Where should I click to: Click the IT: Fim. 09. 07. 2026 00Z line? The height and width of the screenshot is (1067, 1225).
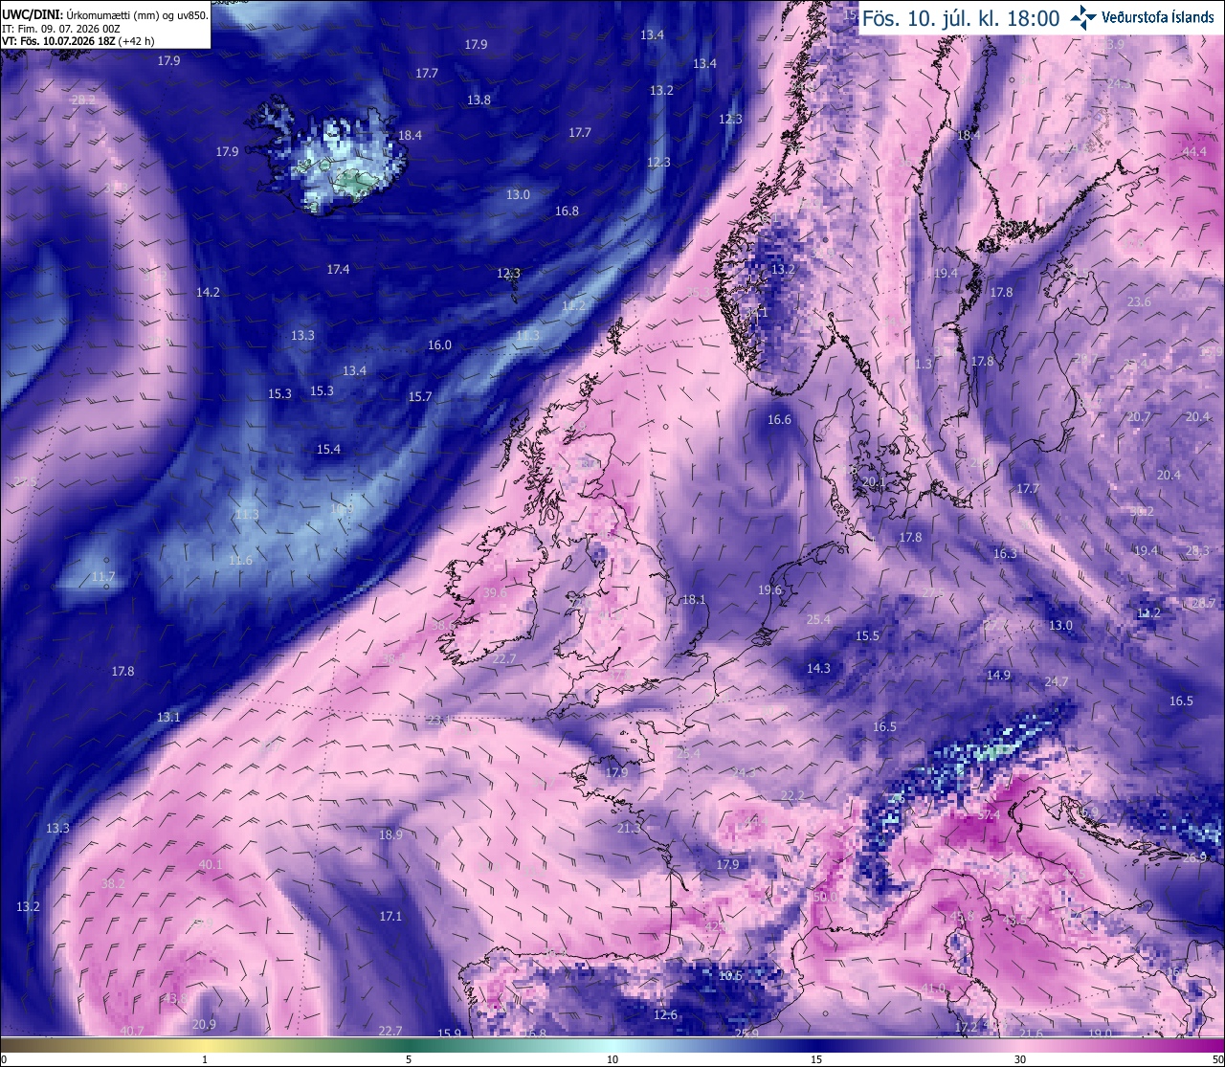(61, 29)
